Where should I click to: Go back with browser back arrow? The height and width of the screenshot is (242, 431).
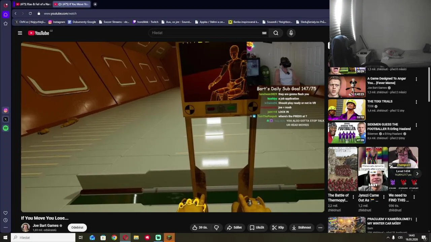coord(15,13)
